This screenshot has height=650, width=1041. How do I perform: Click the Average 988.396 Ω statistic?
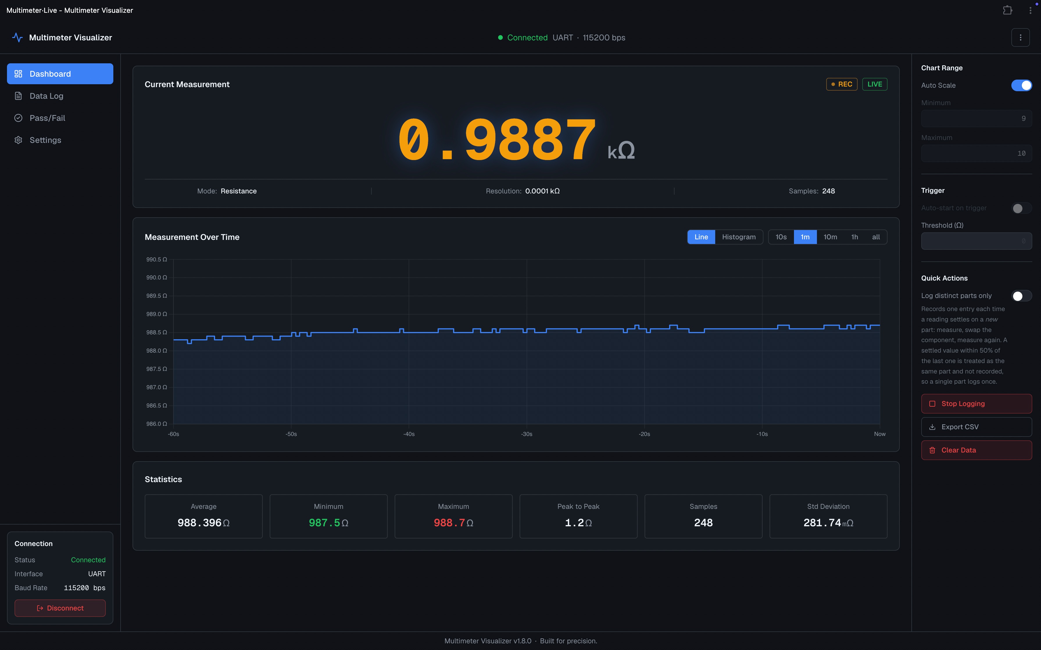click(203, 516)
